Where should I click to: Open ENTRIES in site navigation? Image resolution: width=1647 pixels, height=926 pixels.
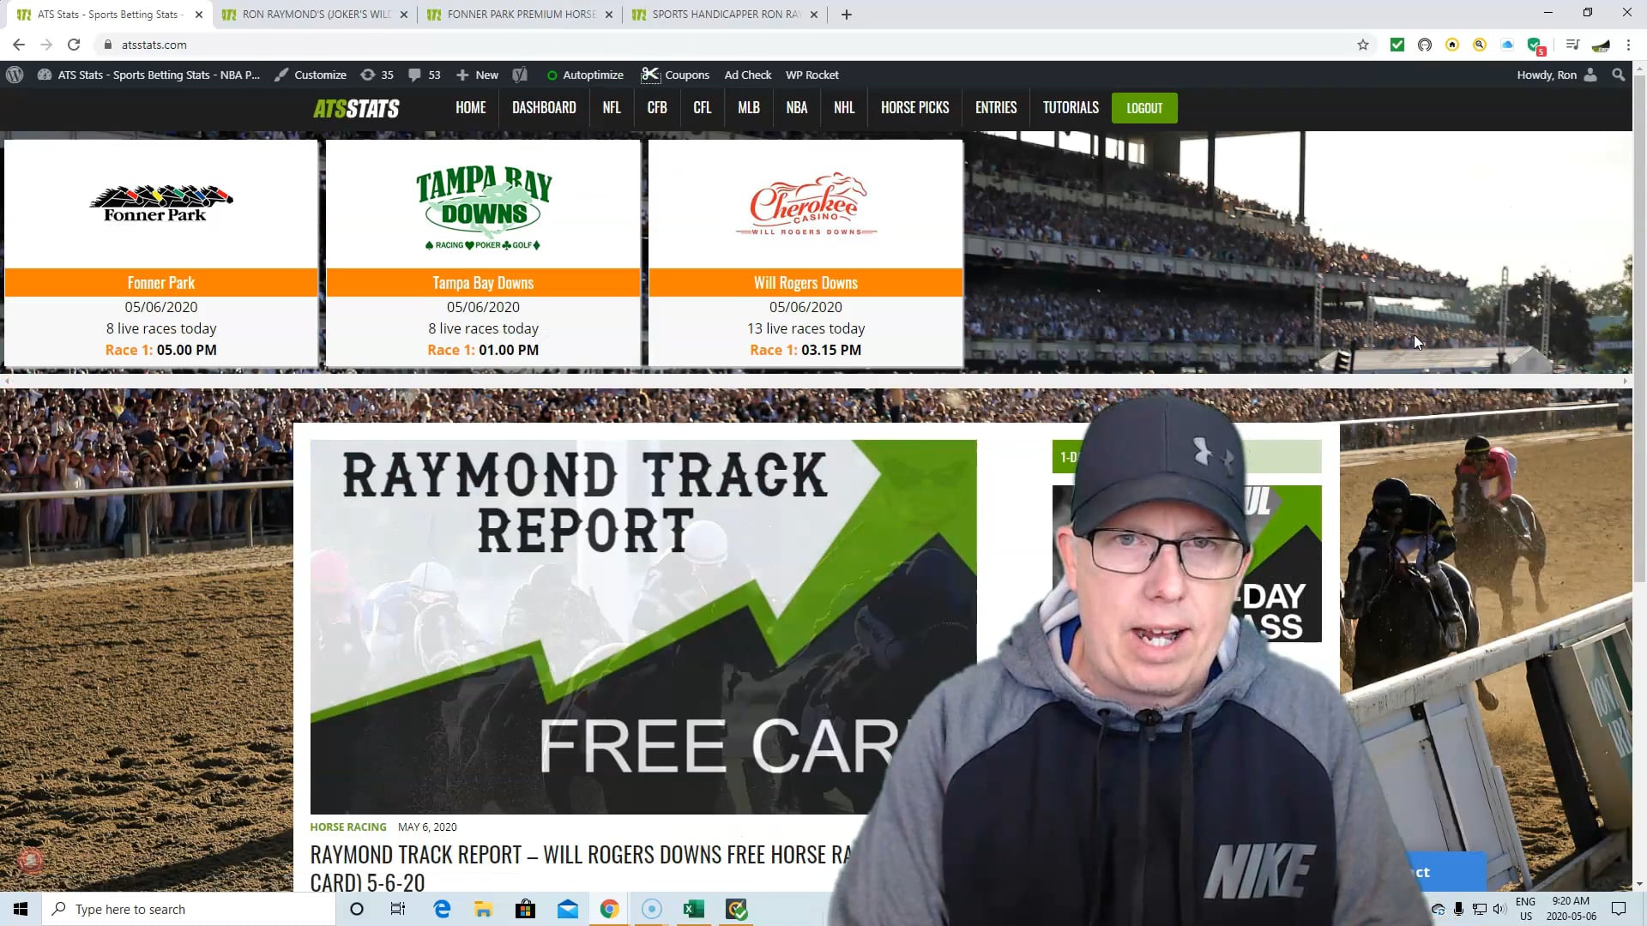[x=995, y=107]
